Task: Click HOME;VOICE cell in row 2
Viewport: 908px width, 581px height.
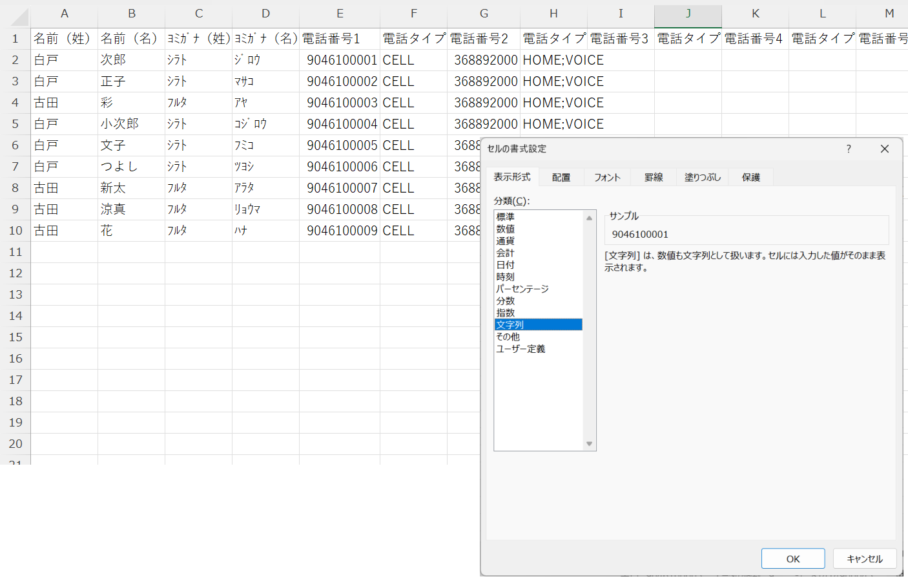Action: coord(563,60)
